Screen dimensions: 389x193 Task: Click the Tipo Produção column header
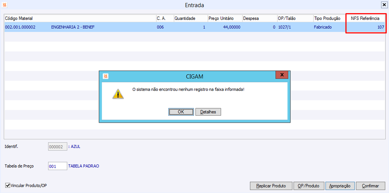click(329, 18)
